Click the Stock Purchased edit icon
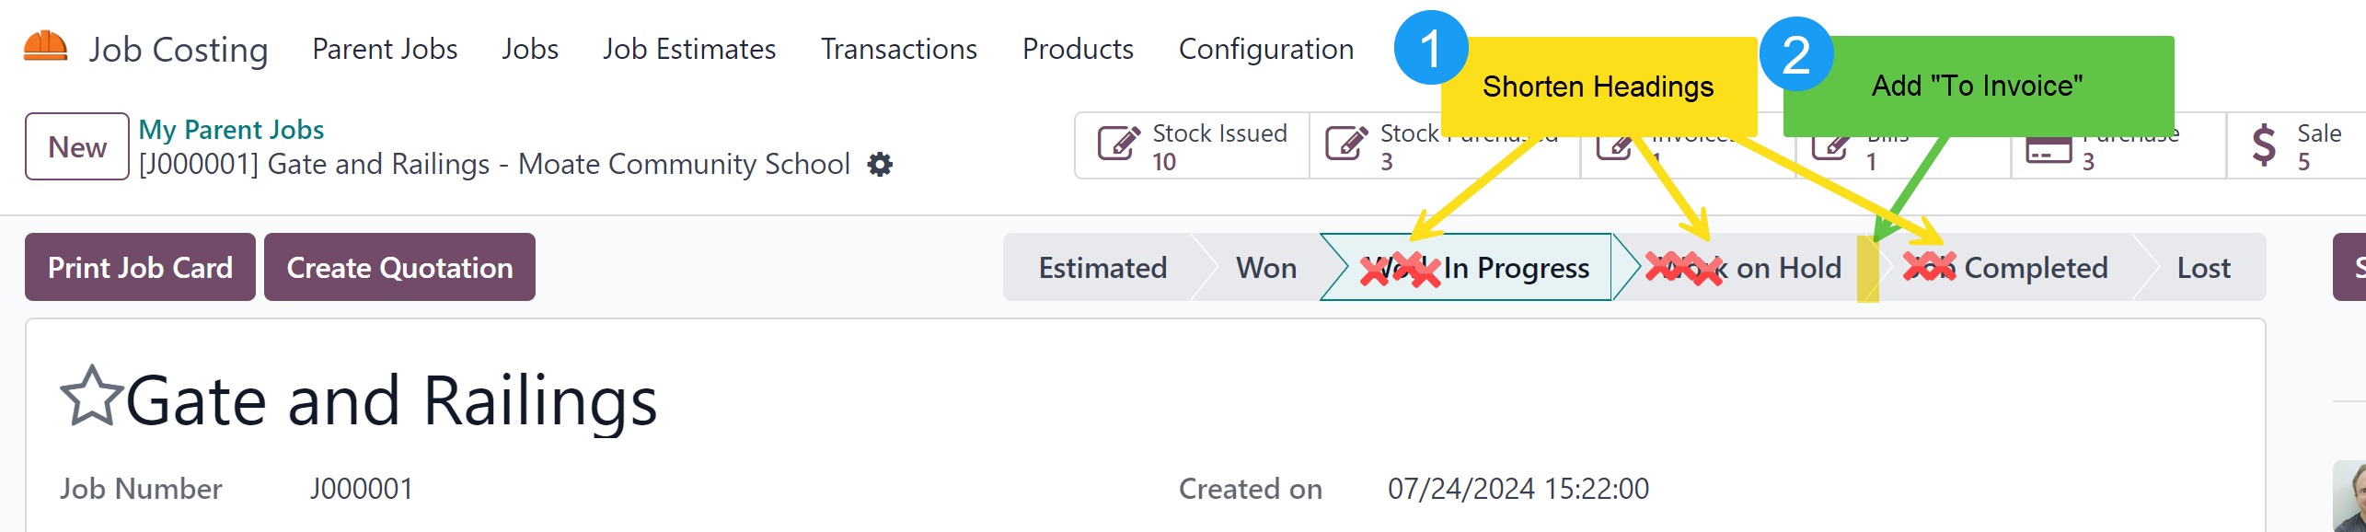This screenshot has height=532, width=2366. (1345, 145)
